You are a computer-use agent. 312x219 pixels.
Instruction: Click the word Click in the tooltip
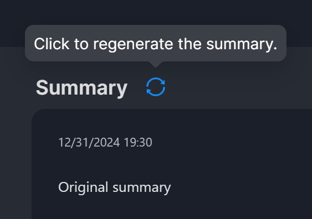coord(52,44)
